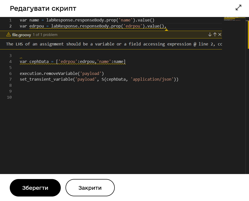This screenshot has width=249, height=201.
Task: Click line number 10 in gutter
Action: (9, 97)
